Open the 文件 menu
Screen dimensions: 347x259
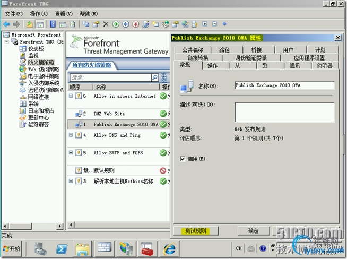tap(14, 14)
